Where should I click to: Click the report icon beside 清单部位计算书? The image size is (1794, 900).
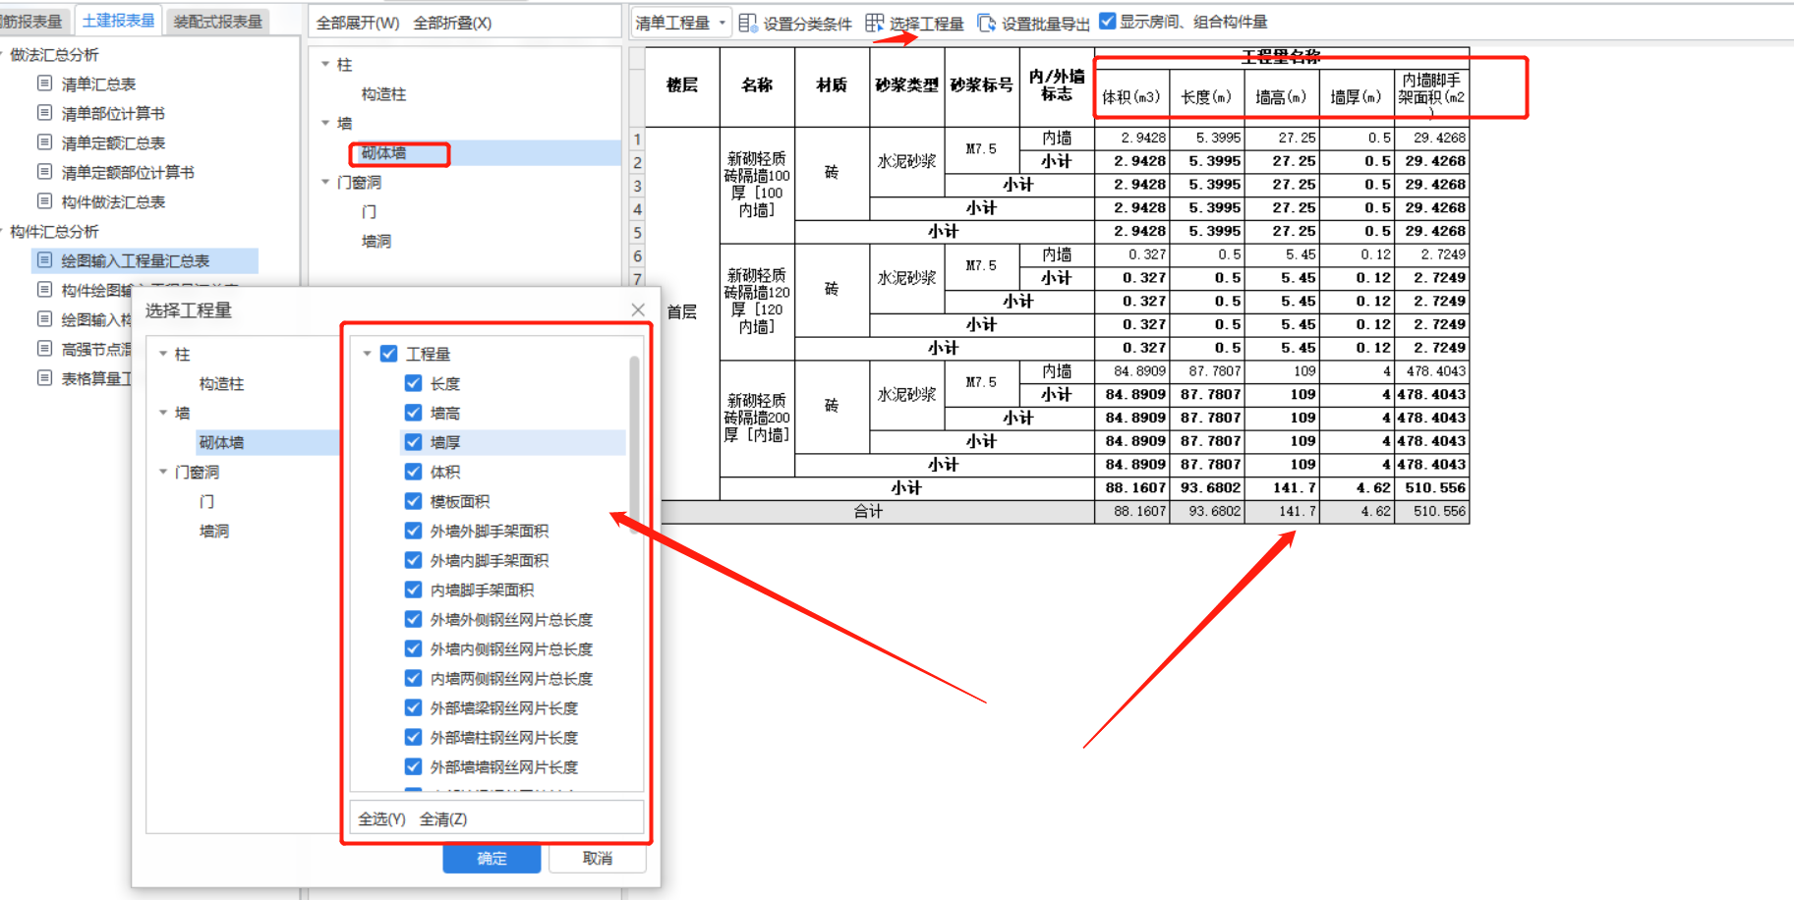44,113
